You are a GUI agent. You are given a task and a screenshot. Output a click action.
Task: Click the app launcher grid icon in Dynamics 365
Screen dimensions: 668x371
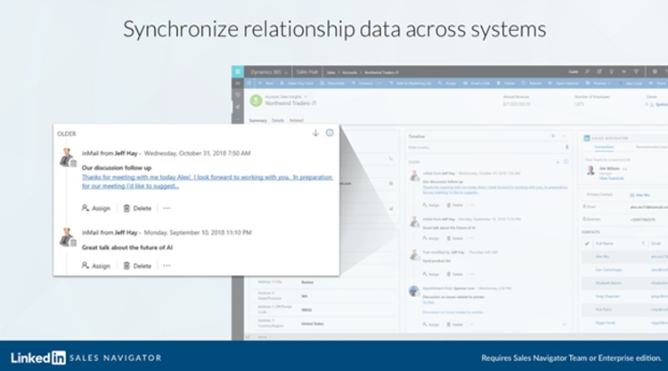238,72
